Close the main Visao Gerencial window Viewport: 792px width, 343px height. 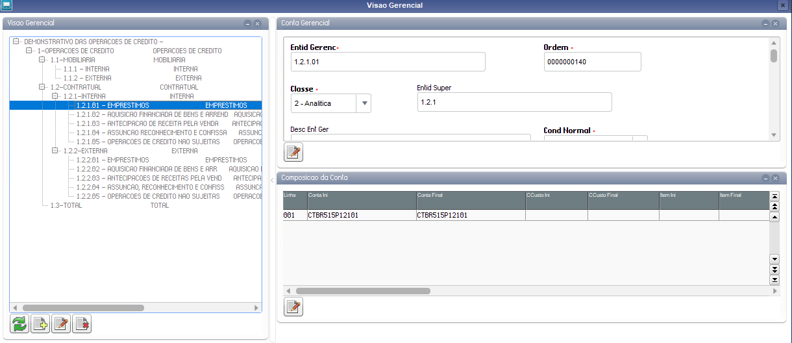pyautogui.click(x=782, y=5)
